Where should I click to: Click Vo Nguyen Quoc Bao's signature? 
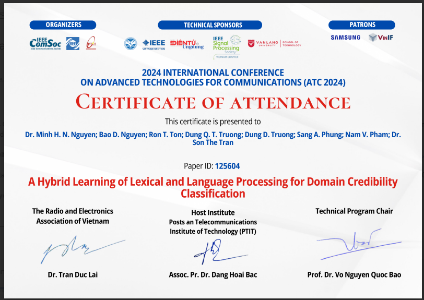(x=355, y=245)
